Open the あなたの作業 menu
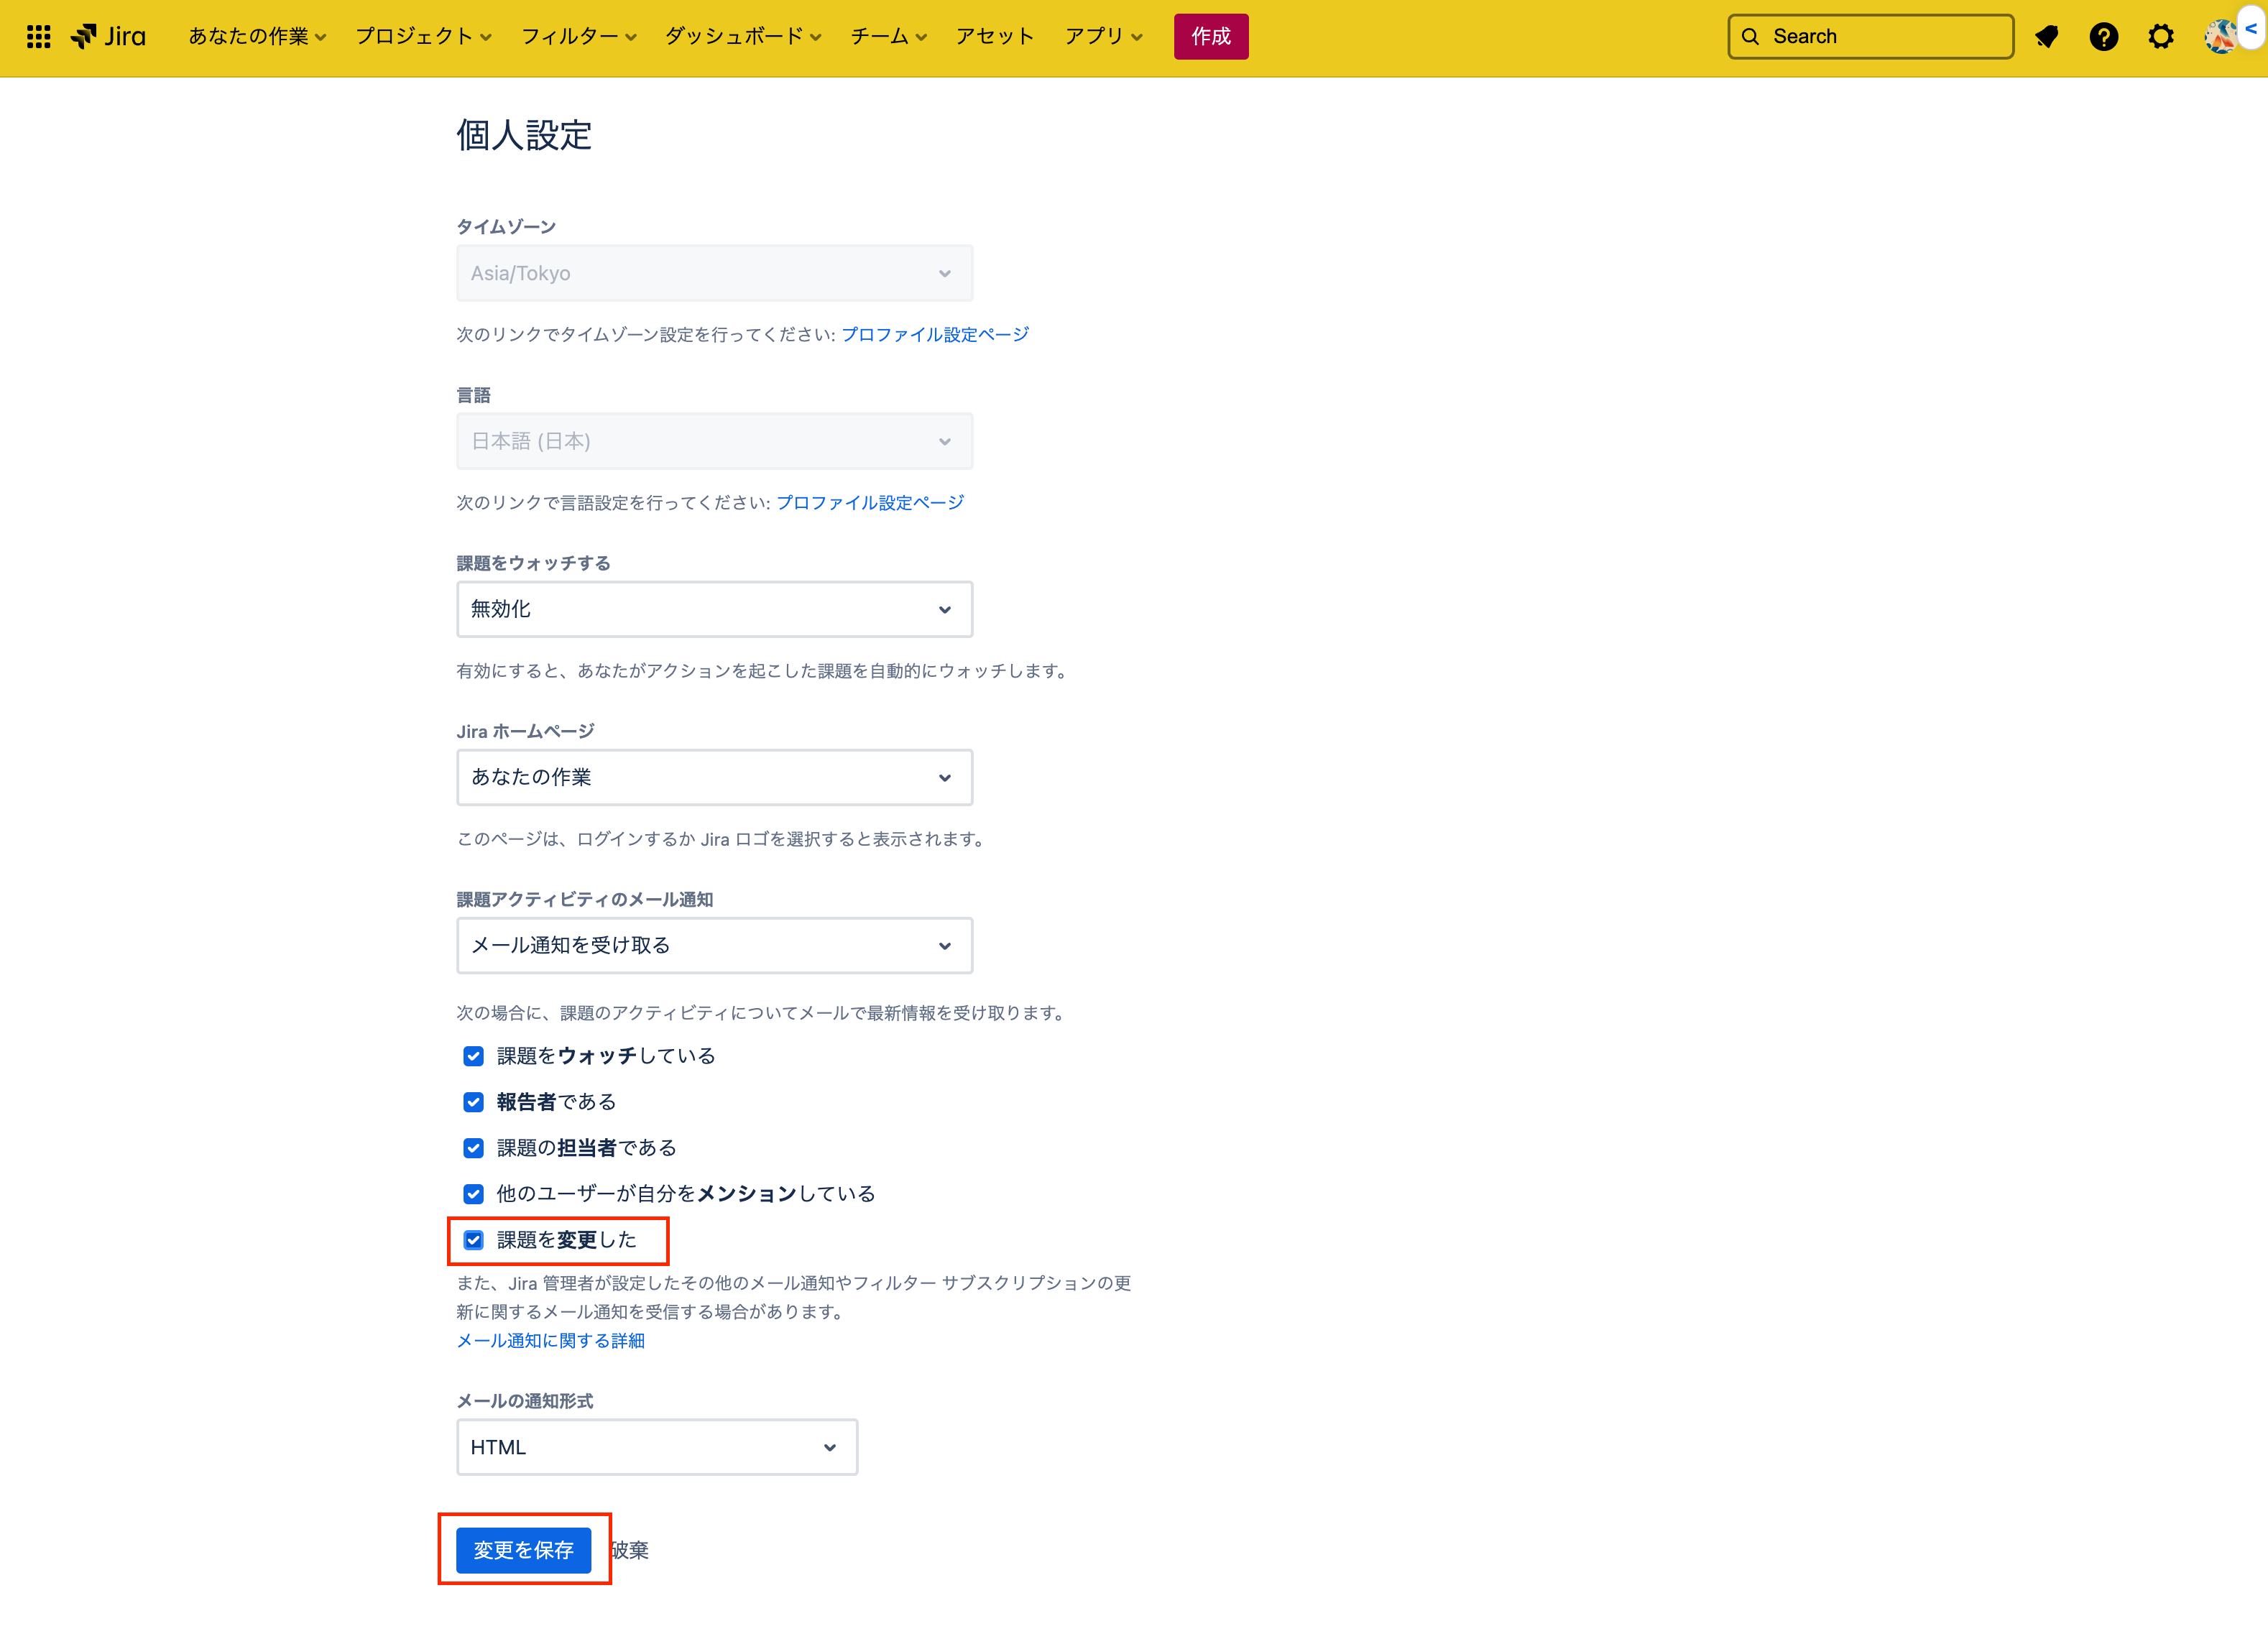Screen dimensions: 2268x1644 pos(257,37)
